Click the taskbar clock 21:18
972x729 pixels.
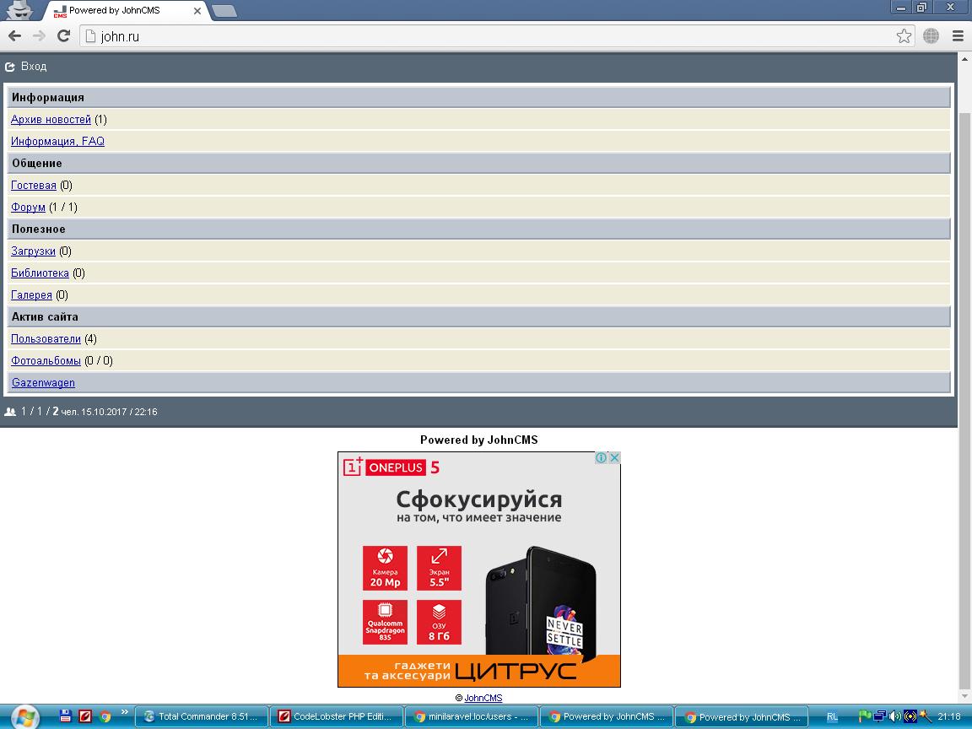coord(949,716)
